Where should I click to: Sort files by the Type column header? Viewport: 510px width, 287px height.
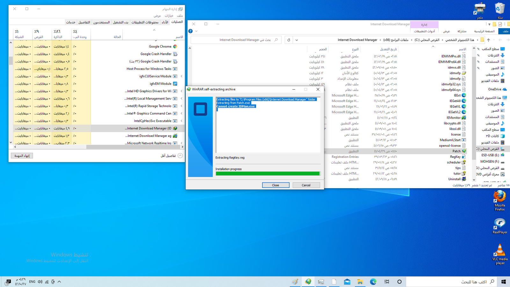[x=345, y=49]
